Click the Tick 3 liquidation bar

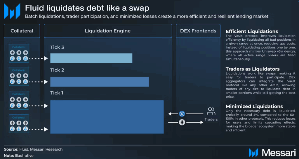[x=91, y=58]
